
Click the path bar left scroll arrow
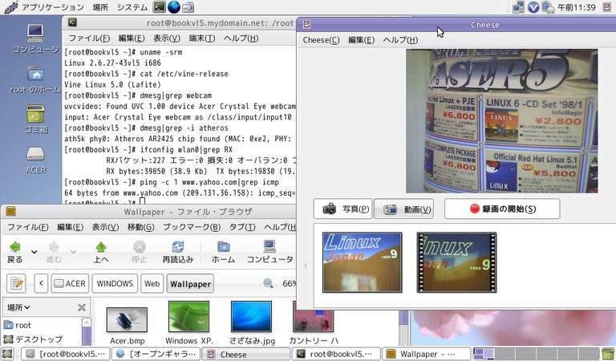(x=41, y=283)
